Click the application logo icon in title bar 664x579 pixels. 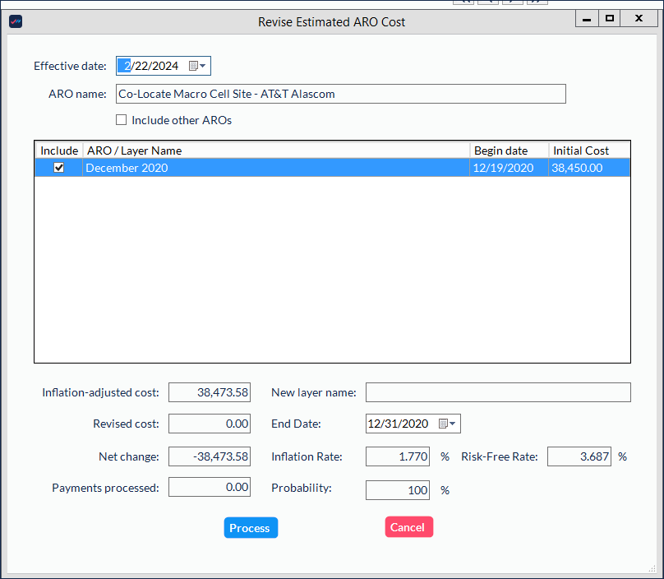tap(16, 21)
